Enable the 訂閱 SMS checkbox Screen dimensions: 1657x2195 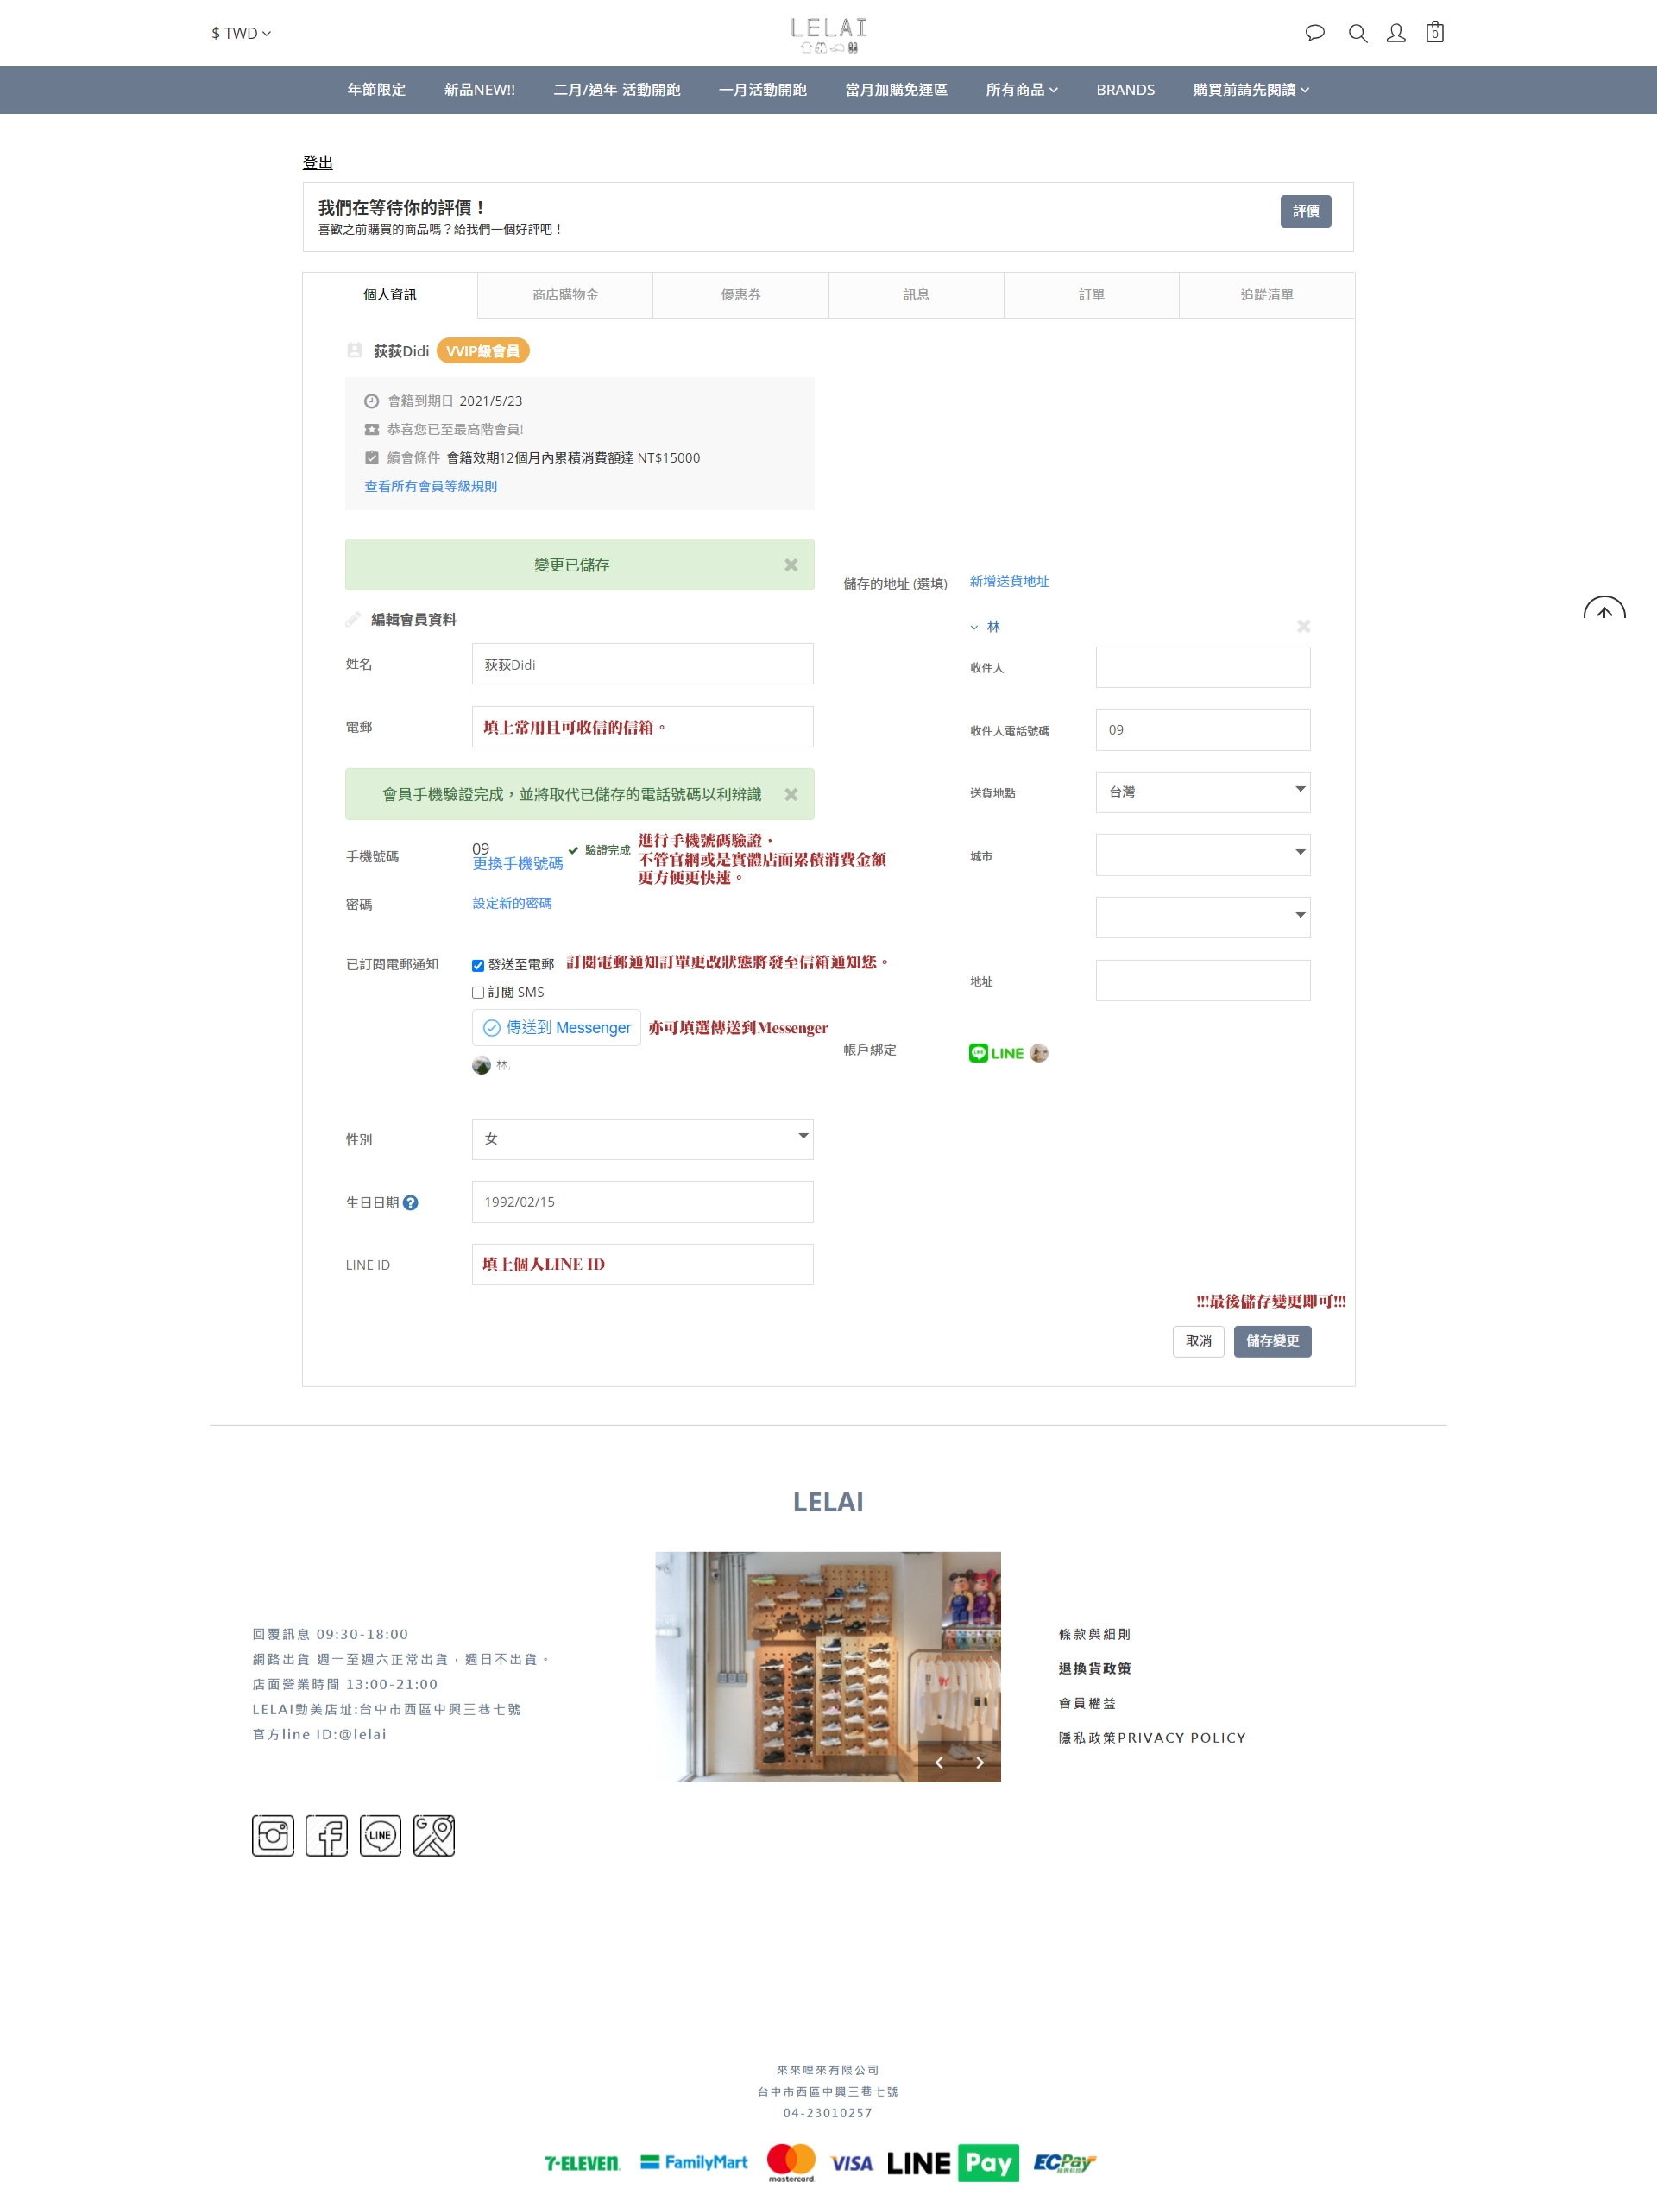pos(478,993)
